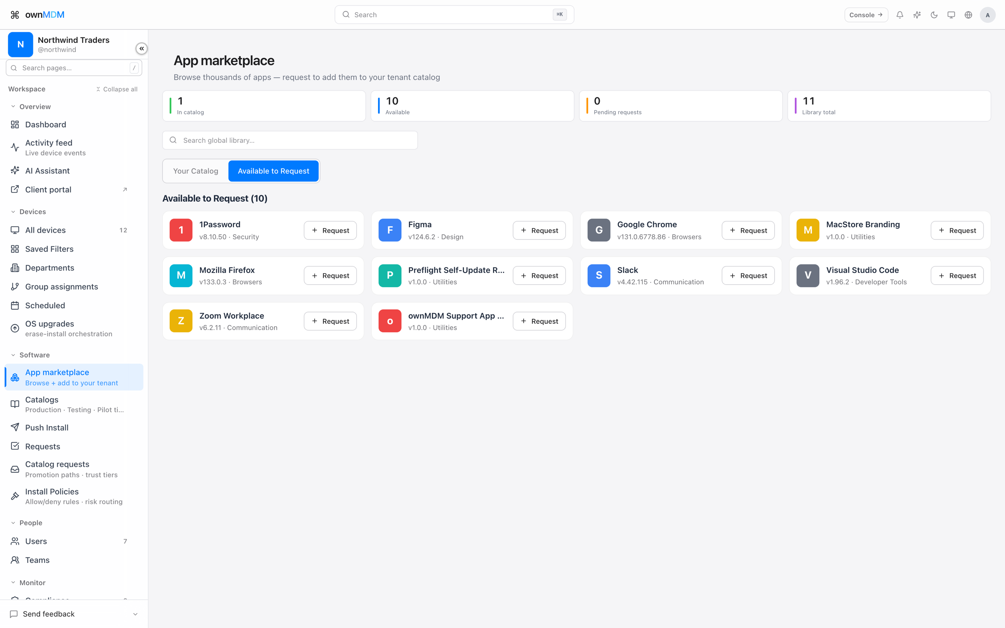Collapse the People section
Screen dimensions: 1005x628
[26, 523]
